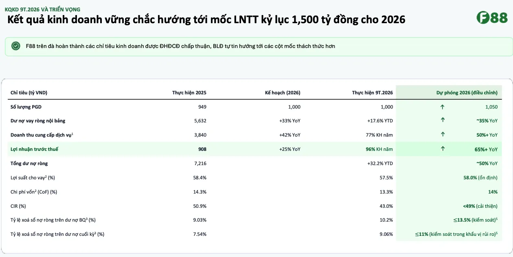
Task: Click the banner sentence starting 'F88 trên đà hoàn thành'
Action: click(x=180, y=46)
